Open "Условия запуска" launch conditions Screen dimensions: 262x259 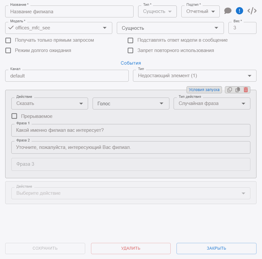coord(204,90)
